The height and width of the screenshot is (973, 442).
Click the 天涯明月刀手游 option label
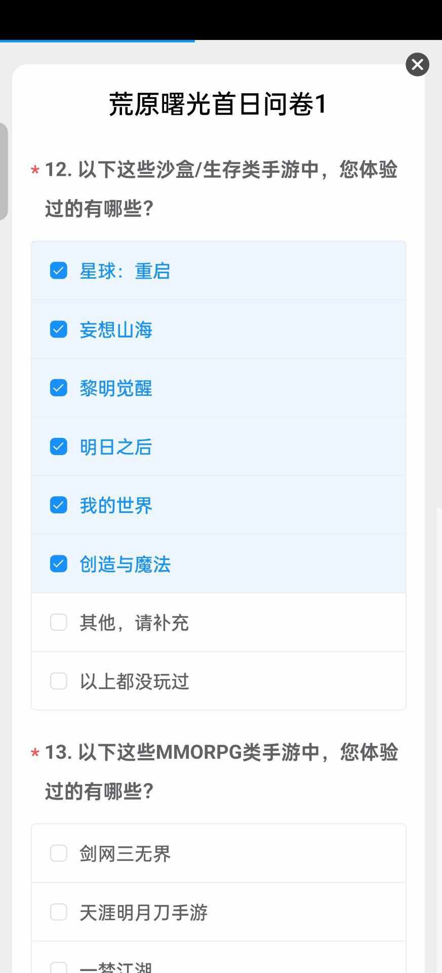coord(143,912)
